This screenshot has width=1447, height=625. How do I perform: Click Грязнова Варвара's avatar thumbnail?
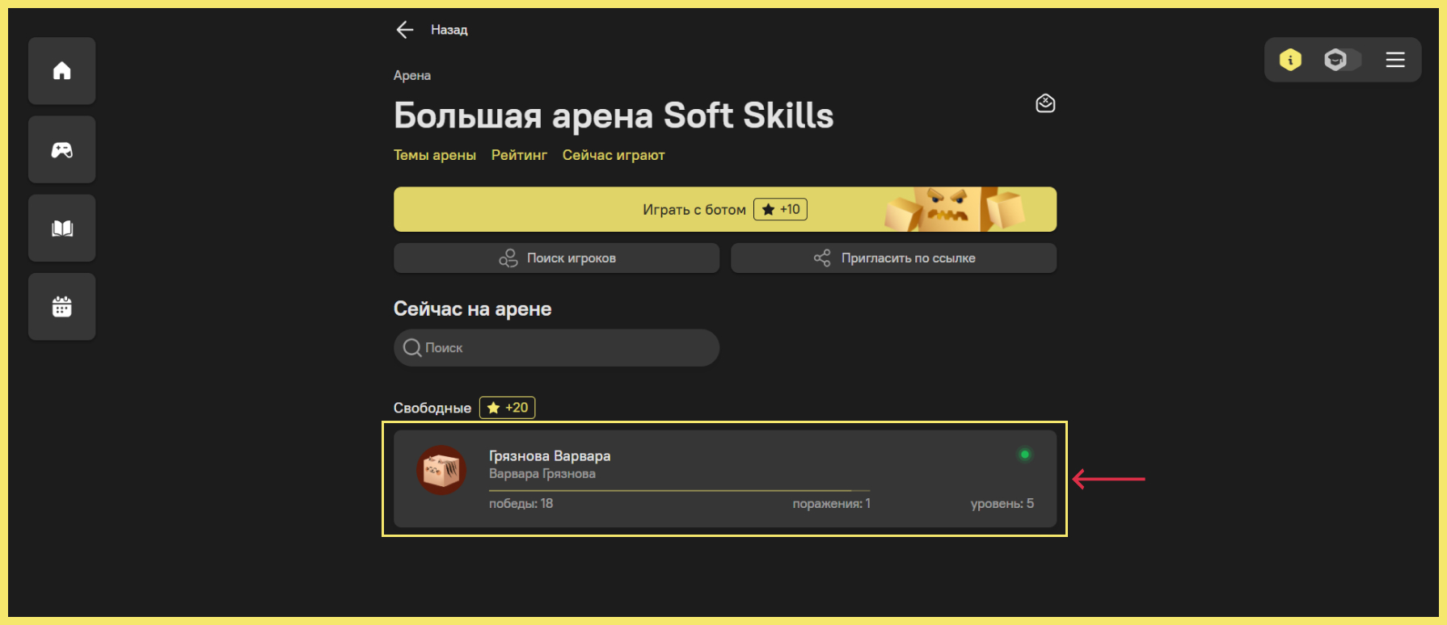441,470
